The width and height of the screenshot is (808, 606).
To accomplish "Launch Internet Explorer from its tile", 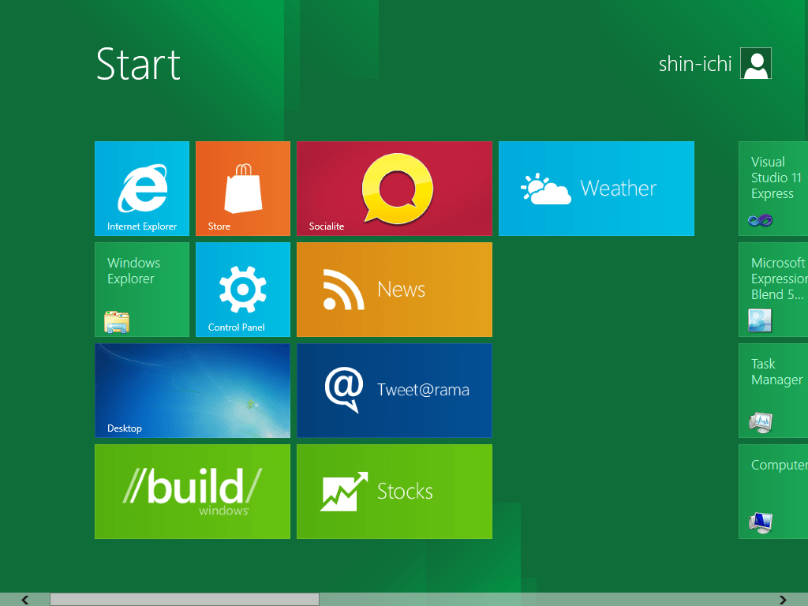I will coord(141,189).
